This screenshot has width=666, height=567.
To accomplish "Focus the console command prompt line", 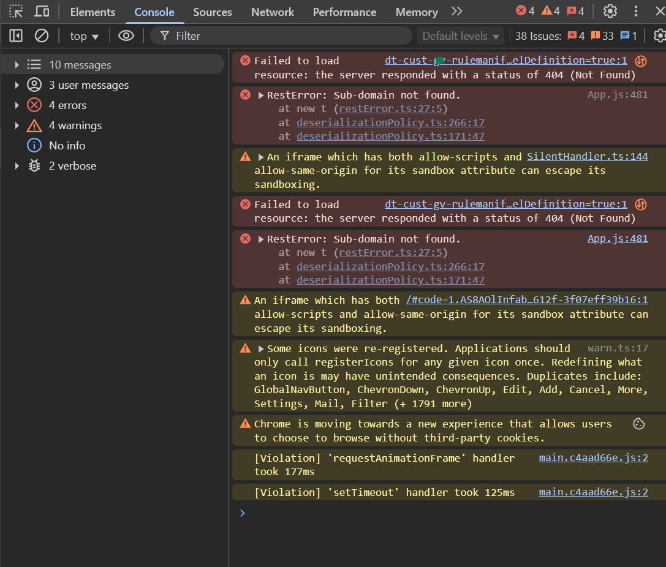I will pyautogui.click(x=448, y=513).
